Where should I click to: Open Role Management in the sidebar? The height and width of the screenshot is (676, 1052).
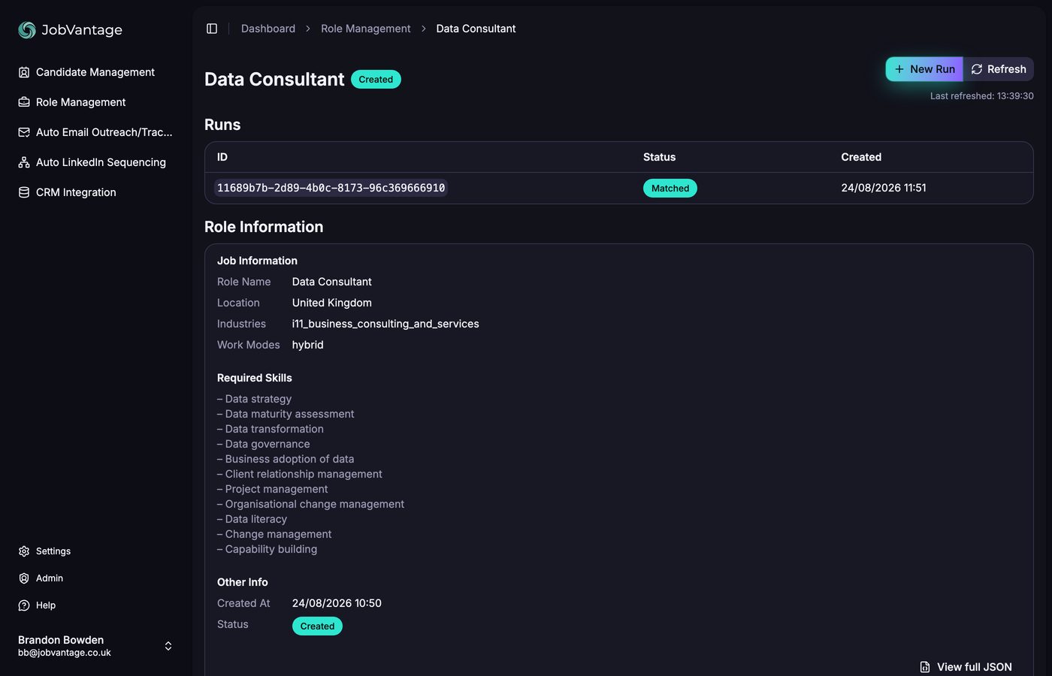tap(96, 102)
